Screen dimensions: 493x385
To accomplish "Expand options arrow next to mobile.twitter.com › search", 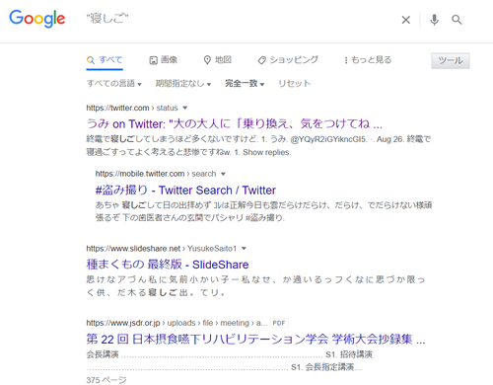I will pos(223,174).
